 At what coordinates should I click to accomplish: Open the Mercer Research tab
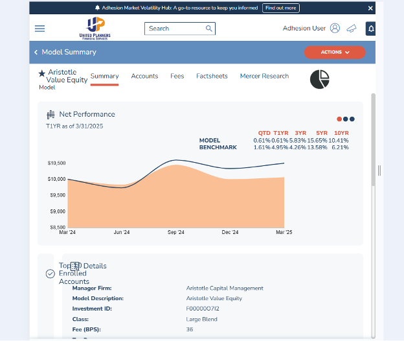[264, 76]
